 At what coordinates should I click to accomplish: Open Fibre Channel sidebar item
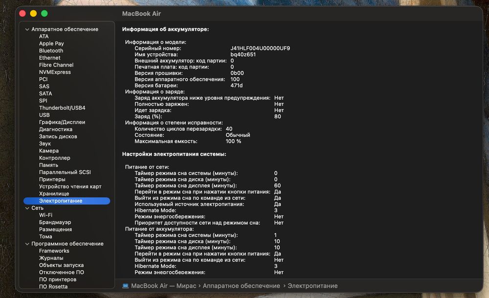[56, 65]
